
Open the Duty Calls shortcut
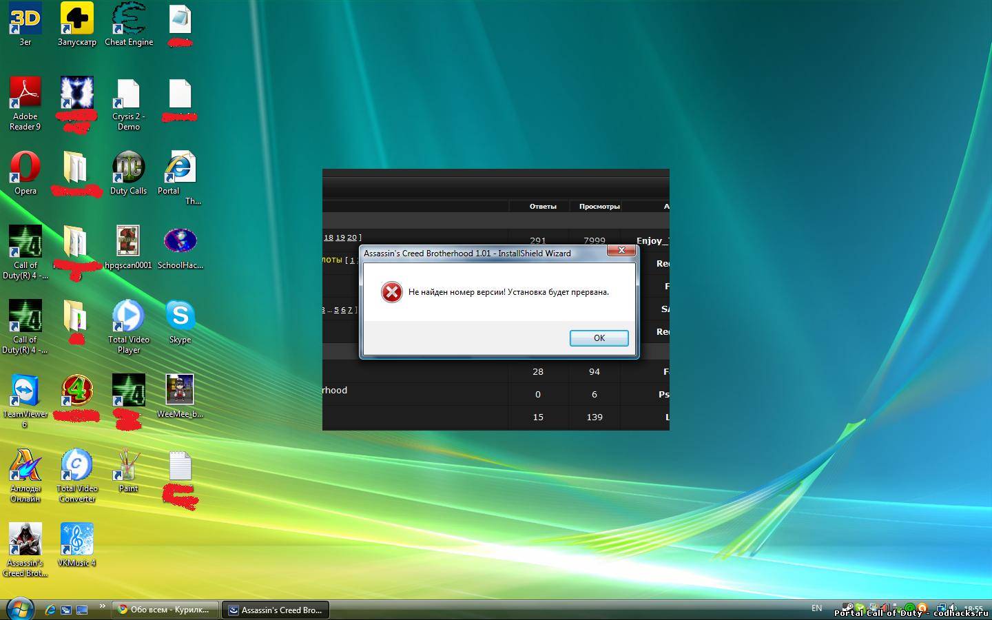click(x=129, y=173)
